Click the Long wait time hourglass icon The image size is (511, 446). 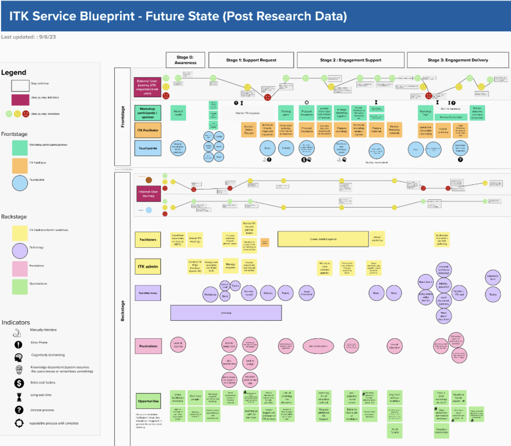click(19, 396)
